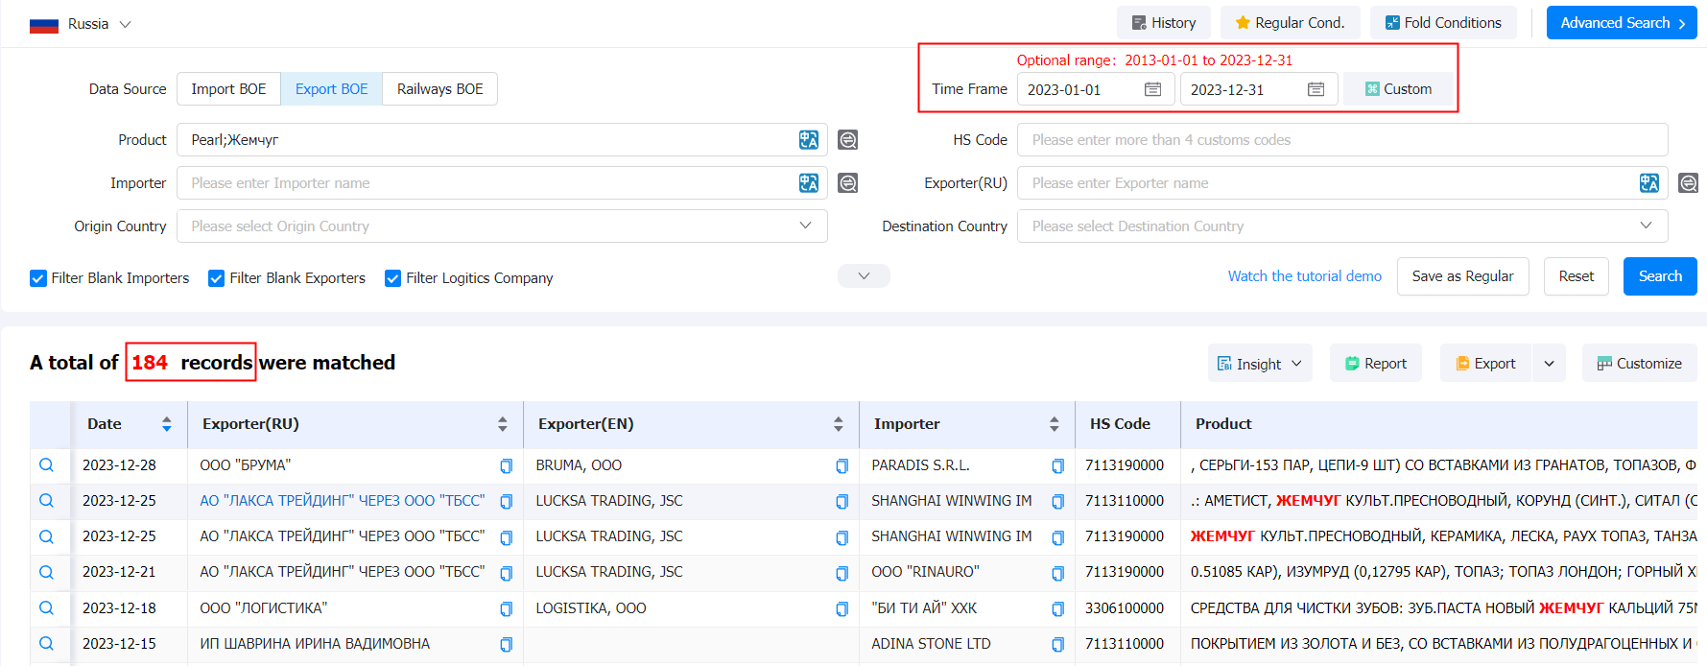Reset the search form
1707x666 pixels.
[x=1576, y=276]
